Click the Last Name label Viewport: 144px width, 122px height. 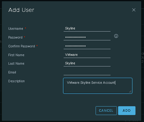click(x=16, y=63)
